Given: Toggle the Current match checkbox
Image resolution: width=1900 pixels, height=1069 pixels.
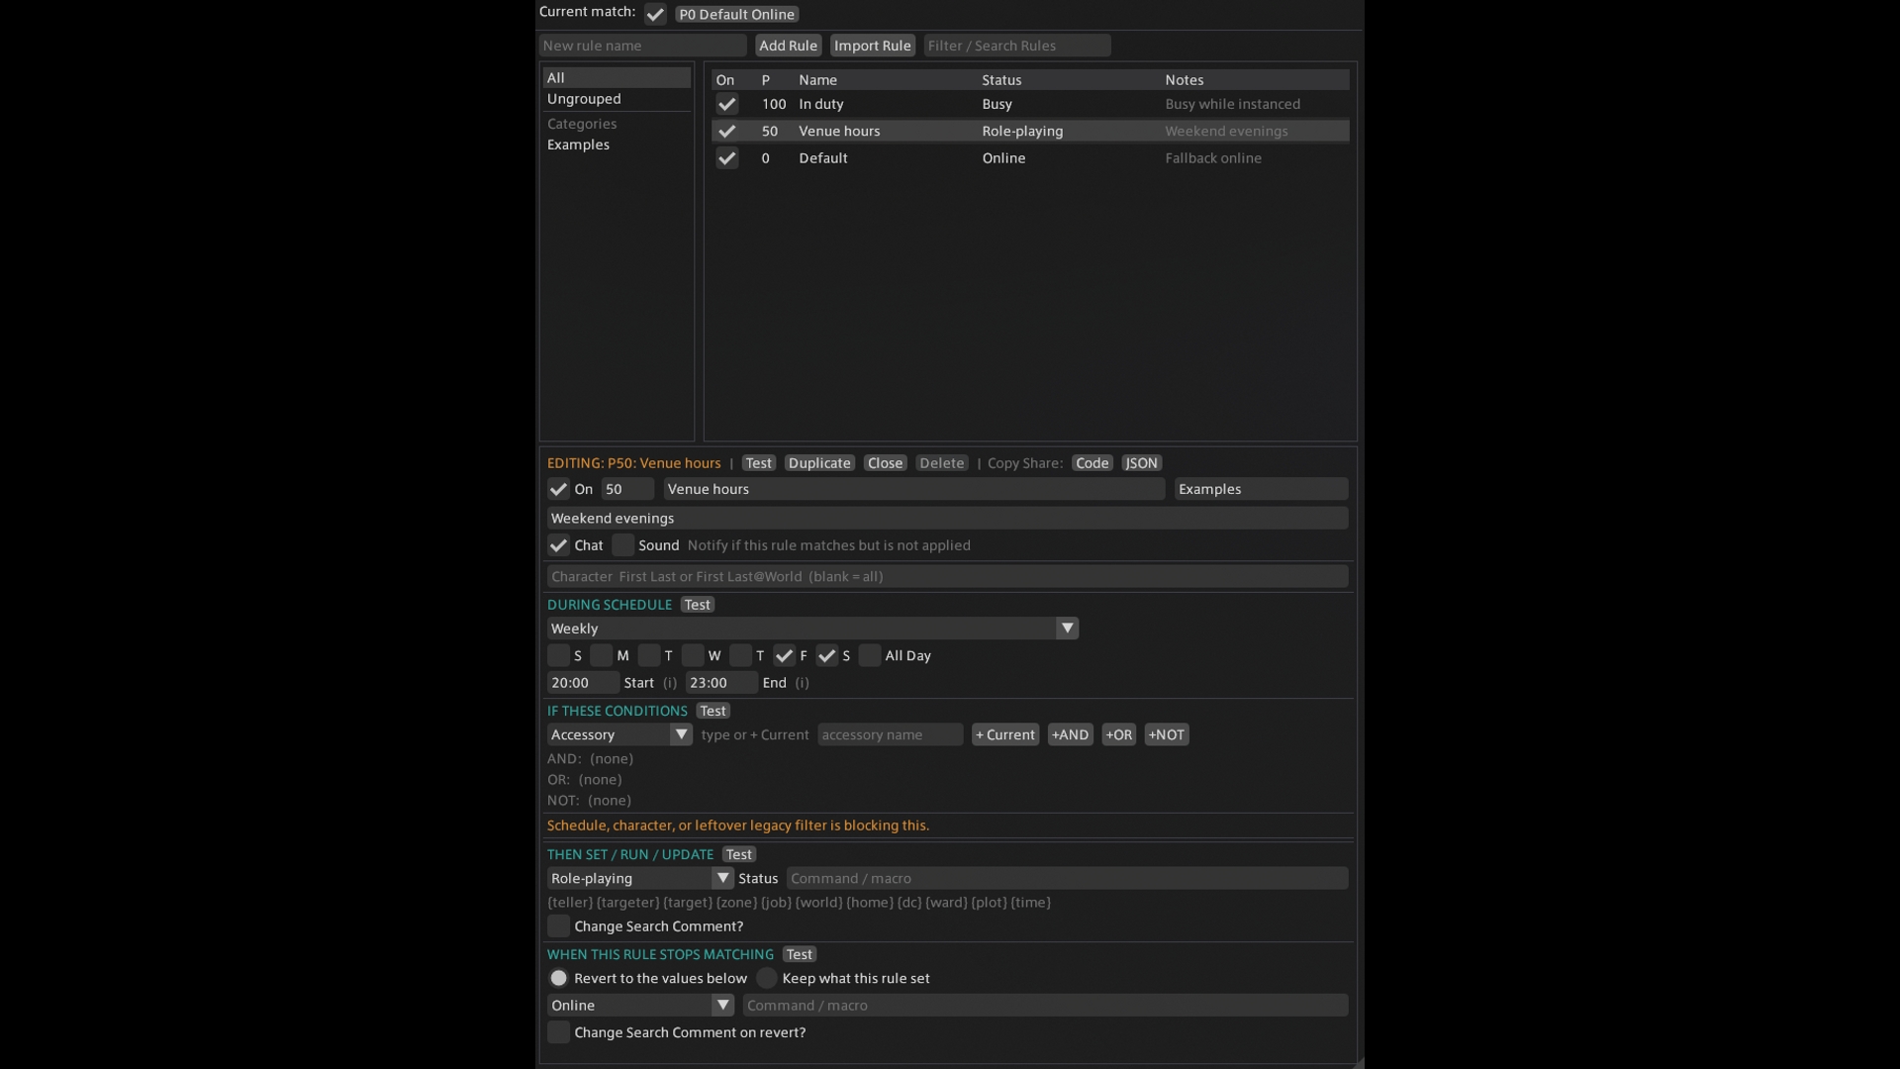Looking at the screenshot, I should coord(654,14).
